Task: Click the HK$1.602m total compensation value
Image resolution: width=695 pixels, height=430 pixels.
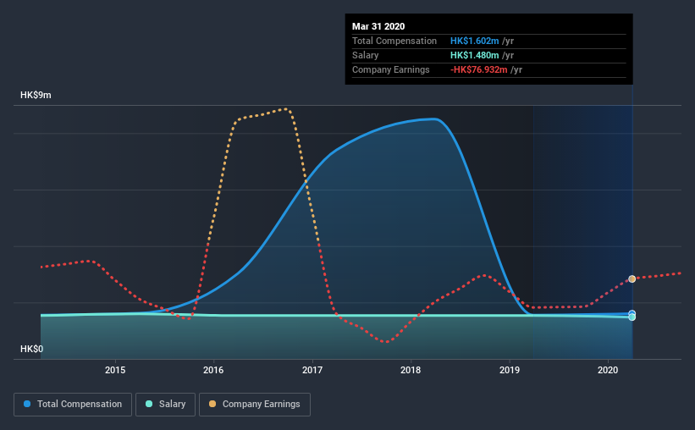Action: pos(475,41)
